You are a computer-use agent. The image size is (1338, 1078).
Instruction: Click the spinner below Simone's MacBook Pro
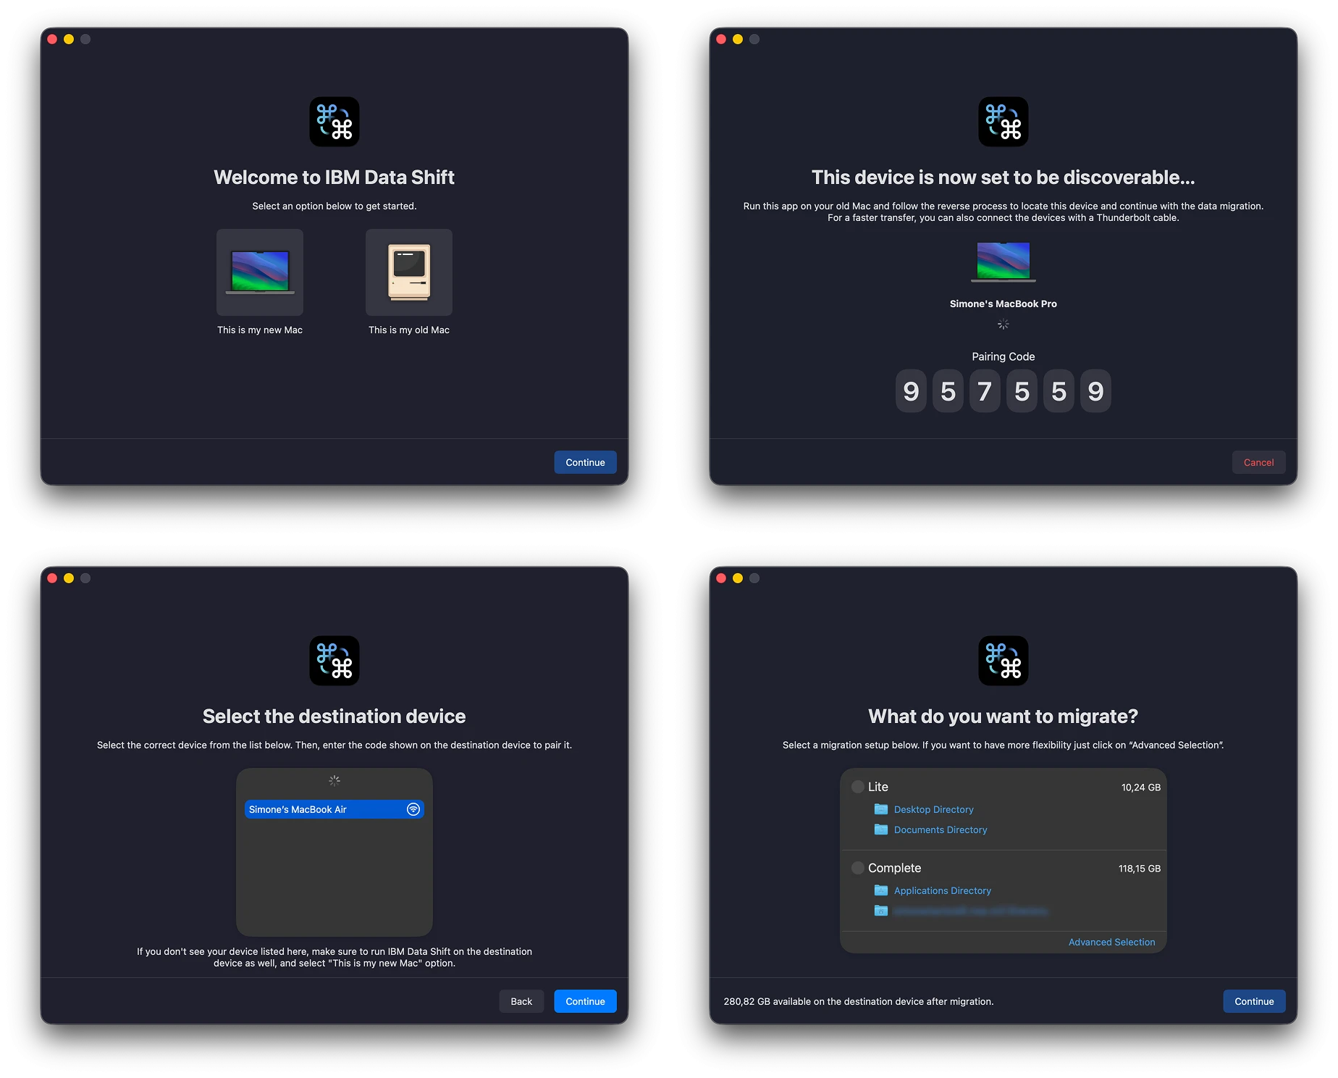1003,324
